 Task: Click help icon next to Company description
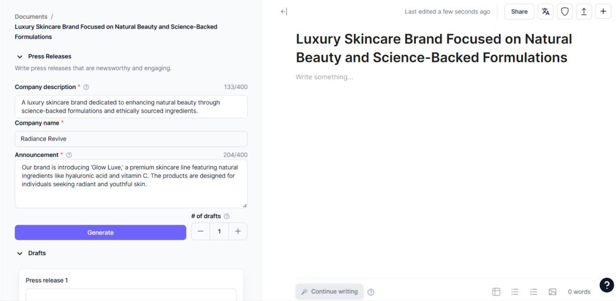86,87
